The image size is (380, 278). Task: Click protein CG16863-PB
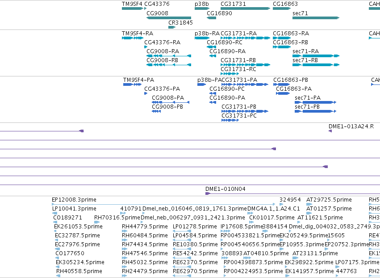pos(291,80)
